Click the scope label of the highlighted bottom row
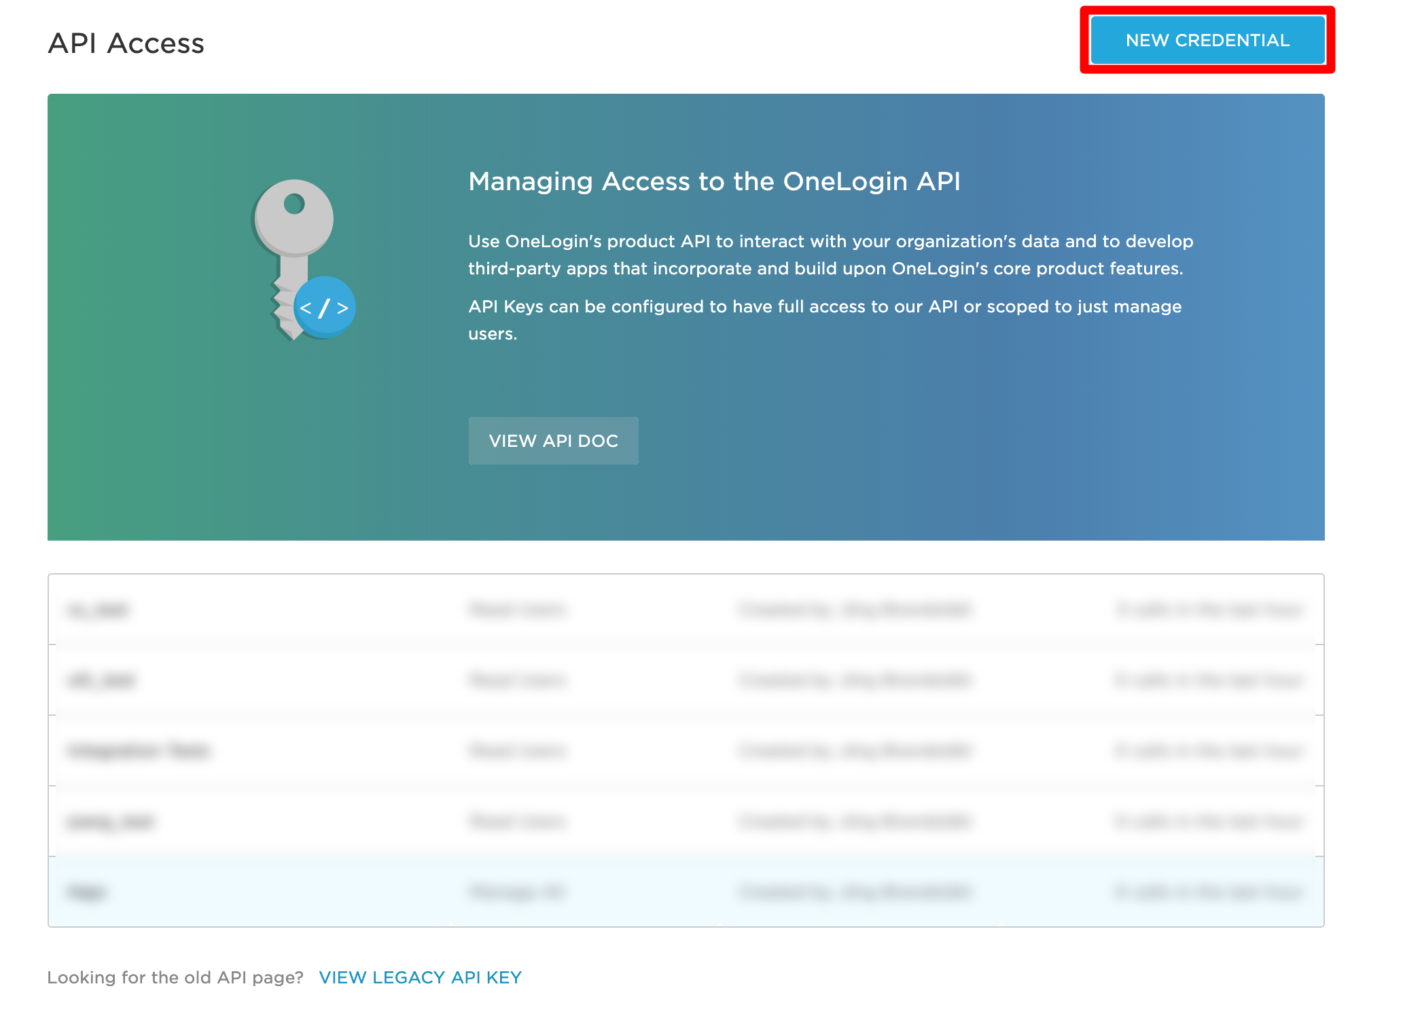The height and width of the screenshot is (1016, 1420). pyautogui.click(x=516, y=892)
